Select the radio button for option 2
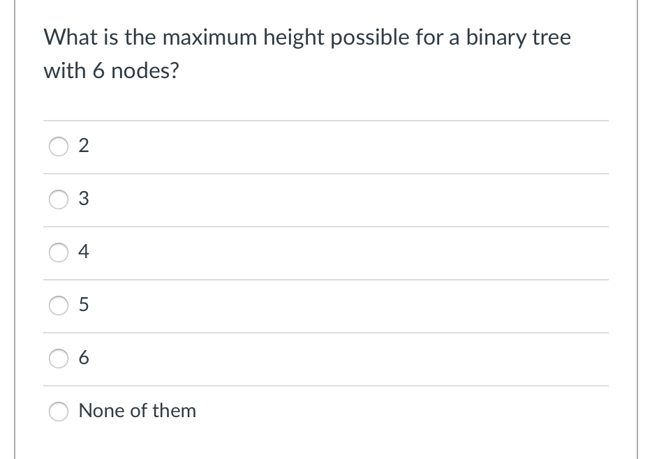Screen dimensions: 666x459 pyautogui.click(x=59, y=146)
